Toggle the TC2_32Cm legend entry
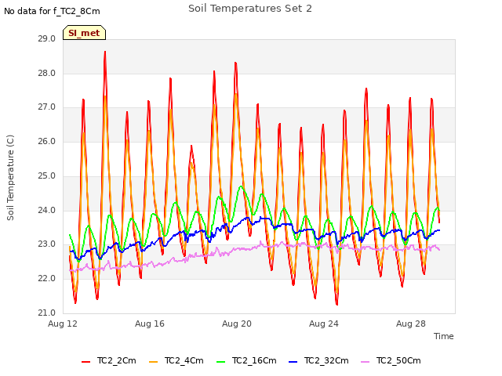 coord(318,361)
